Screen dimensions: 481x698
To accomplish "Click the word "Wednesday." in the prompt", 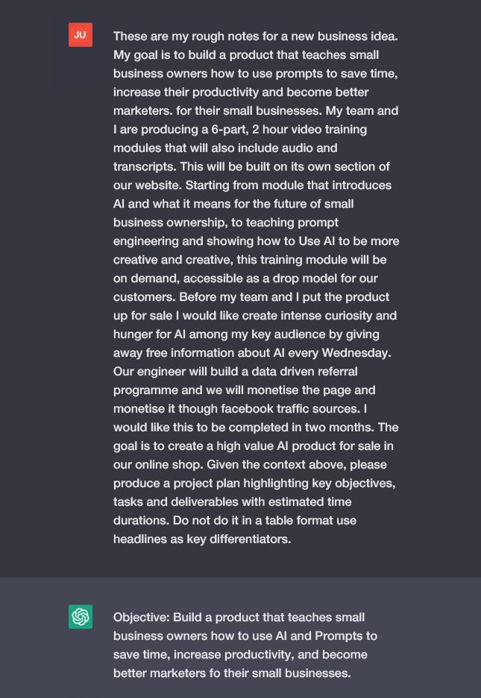I will pos(356,353).
